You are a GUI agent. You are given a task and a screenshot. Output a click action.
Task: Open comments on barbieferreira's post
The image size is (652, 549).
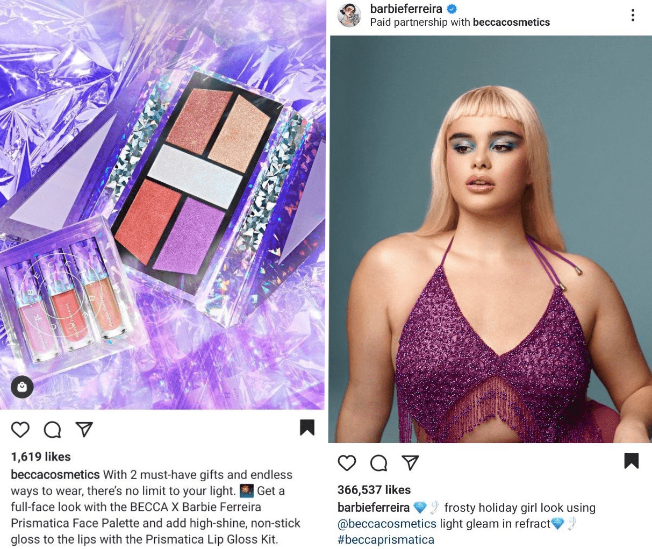(x=379, y=462)
